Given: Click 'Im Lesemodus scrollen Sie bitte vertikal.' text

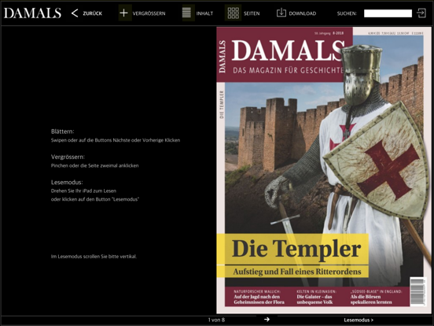Looking at the screenshot, I should [x=94, y=257].
